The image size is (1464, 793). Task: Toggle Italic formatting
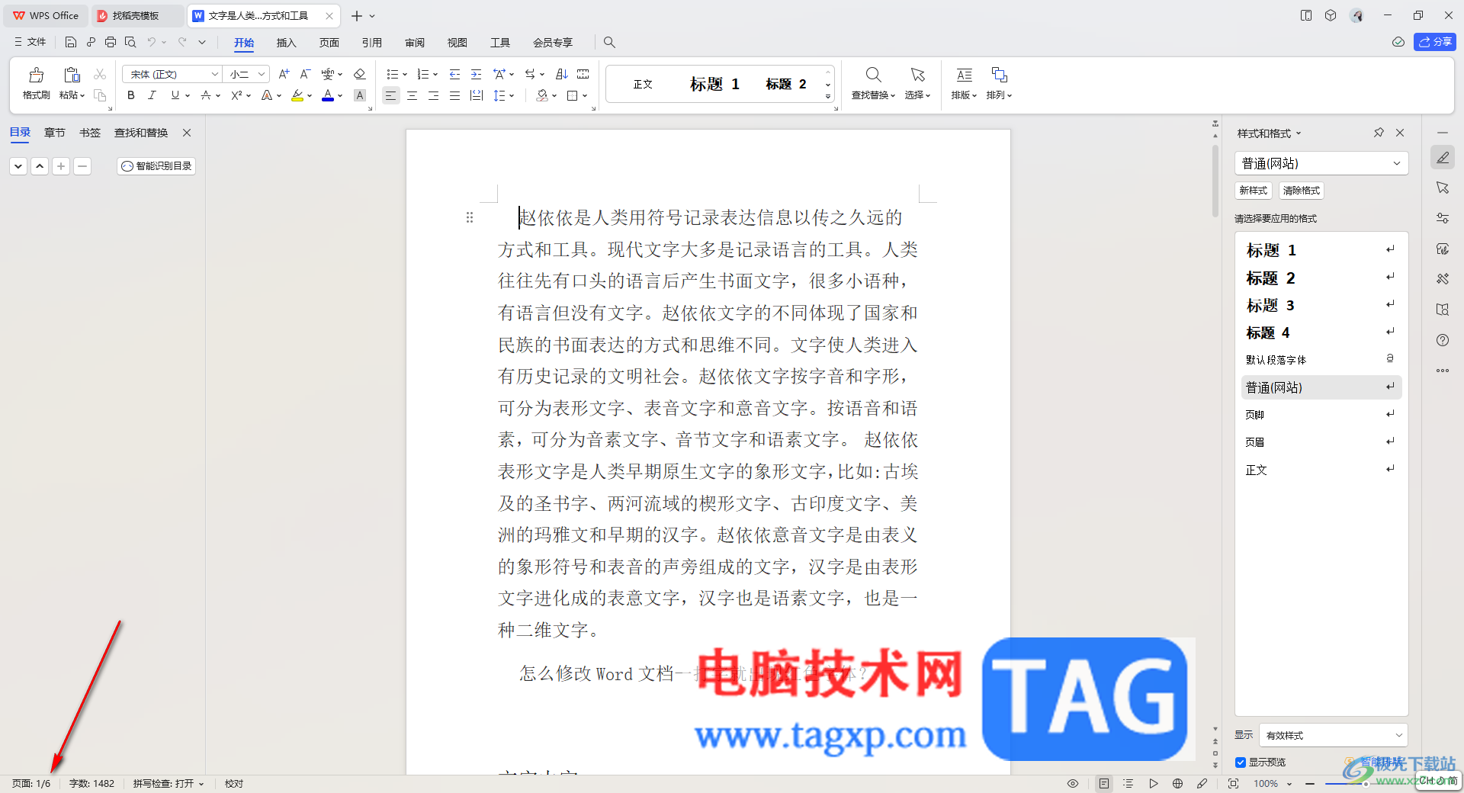(152, 95)
